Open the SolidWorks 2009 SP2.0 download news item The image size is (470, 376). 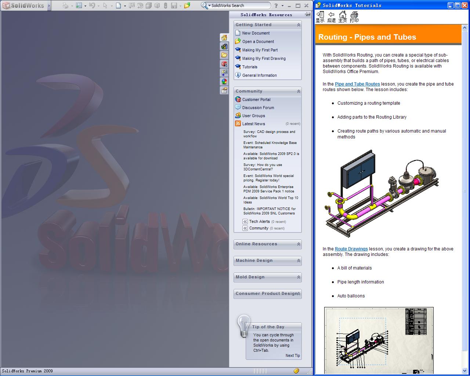point(271,156)
